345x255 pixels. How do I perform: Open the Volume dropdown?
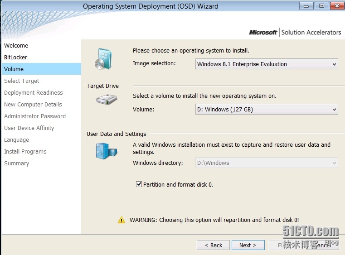tap(267, 109)
